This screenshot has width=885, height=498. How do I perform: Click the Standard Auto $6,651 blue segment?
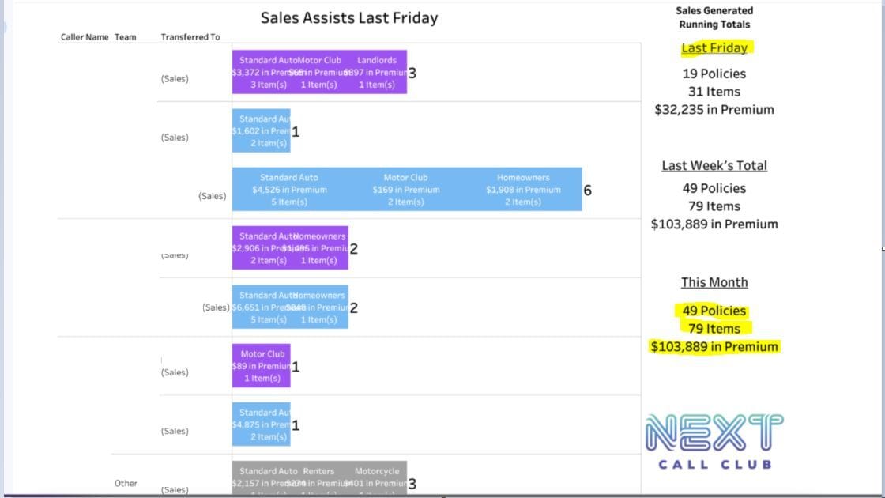tap(262, 307)
